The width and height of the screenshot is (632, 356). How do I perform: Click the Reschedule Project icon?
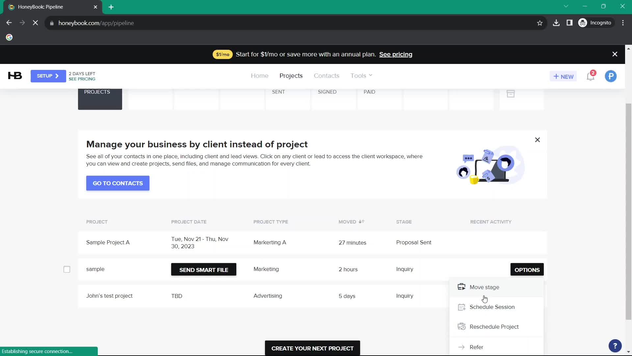click(x=461, y=327)
